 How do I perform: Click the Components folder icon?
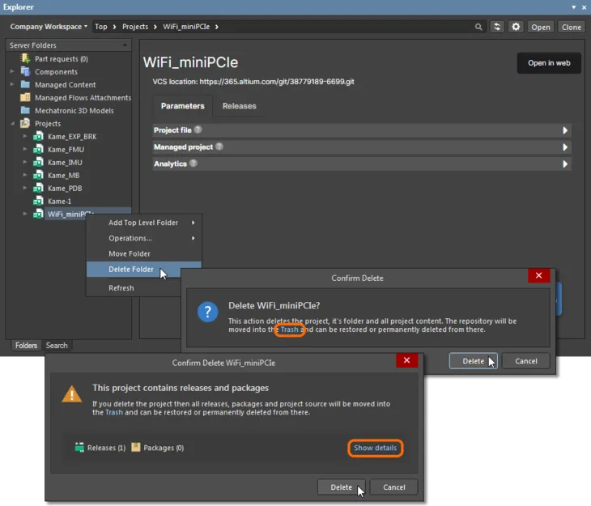click(x=25, y=71)
